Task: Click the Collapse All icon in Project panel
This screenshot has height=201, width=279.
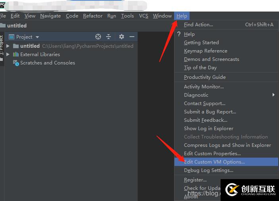Action: point(108,37)
